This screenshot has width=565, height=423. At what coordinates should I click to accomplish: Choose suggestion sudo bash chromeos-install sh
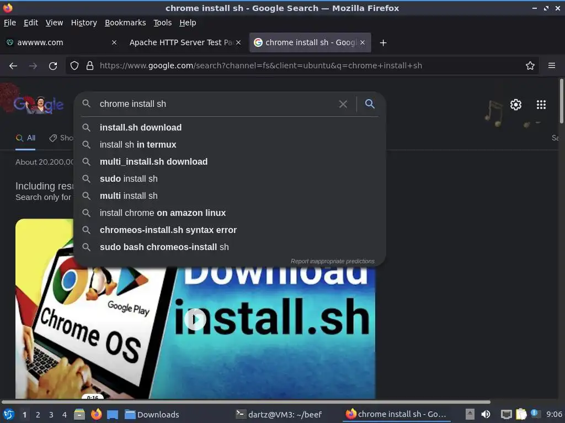pyautogui.click(x=230, y=247)
